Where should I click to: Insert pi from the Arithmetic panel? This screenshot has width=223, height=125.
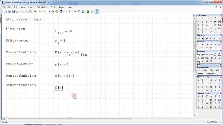click(203, 18)
